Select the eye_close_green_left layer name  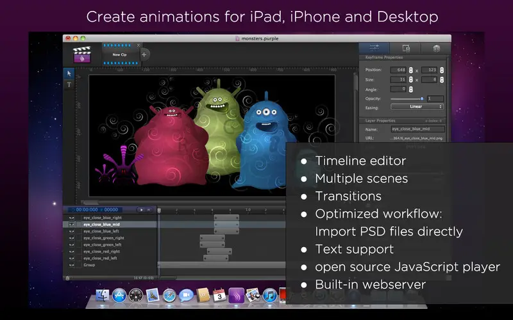103,244
